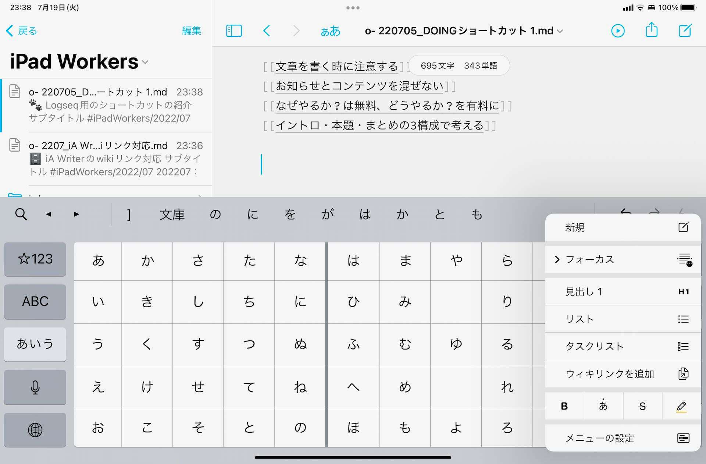The width and height of the screenshot is (706, 464).
Task: Toggle italic あ formatting button
Action: (603, 407)
